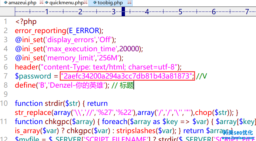This screenshot has width=256, height=141.
Task: Close the amazeui.php tab
Action: point(42,2)
